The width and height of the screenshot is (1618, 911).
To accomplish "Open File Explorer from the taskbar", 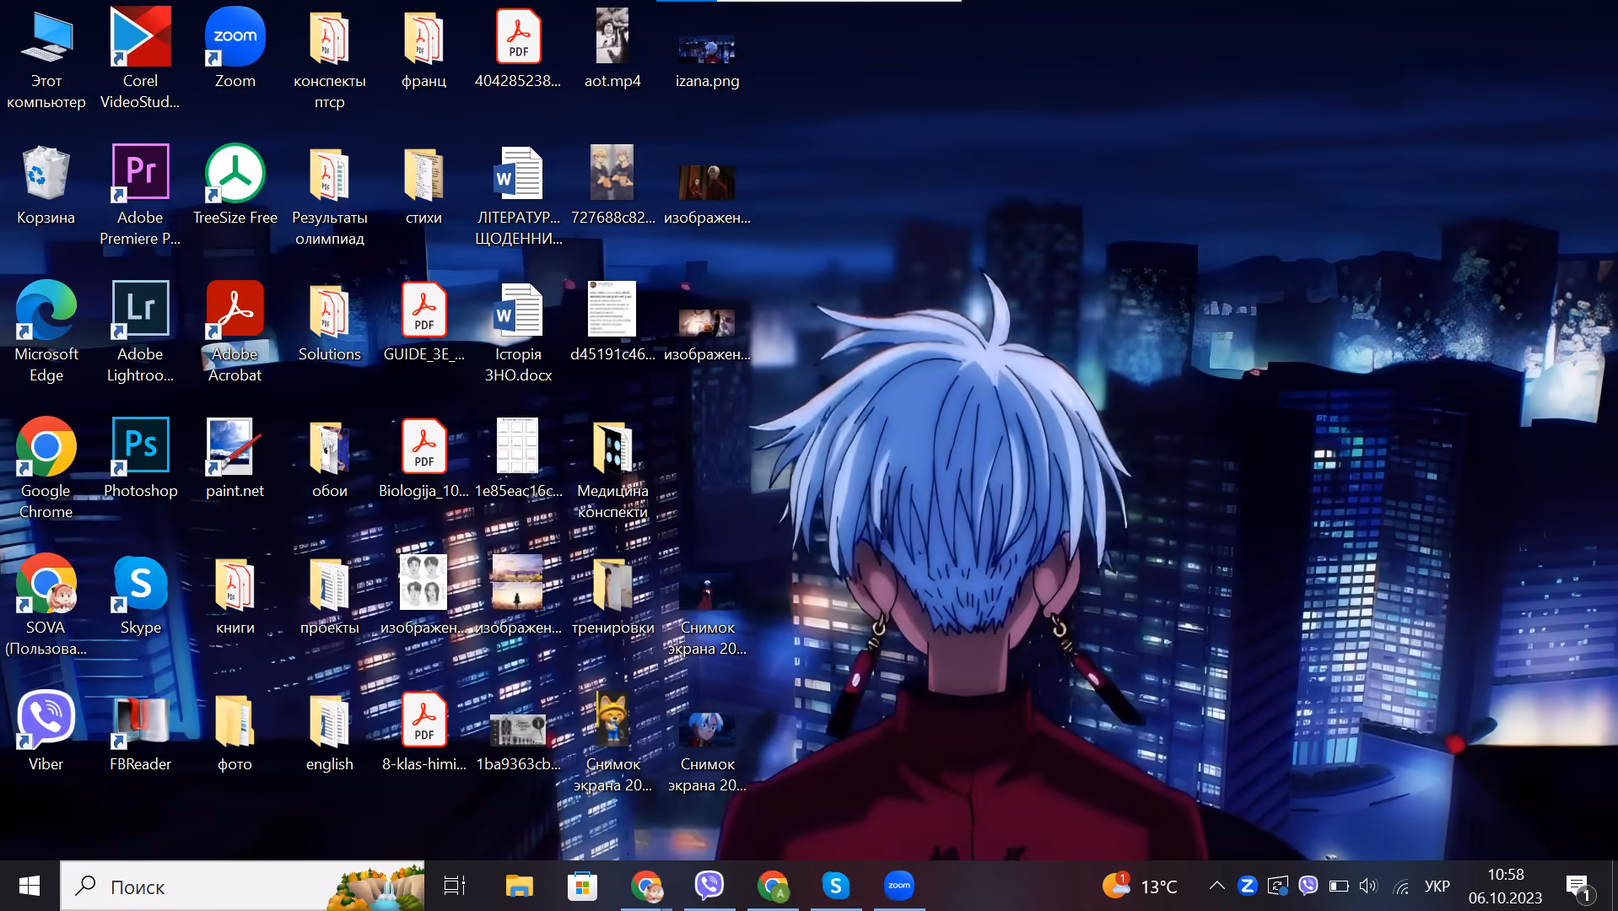I will pyautogui.click(x=519, y=886).
